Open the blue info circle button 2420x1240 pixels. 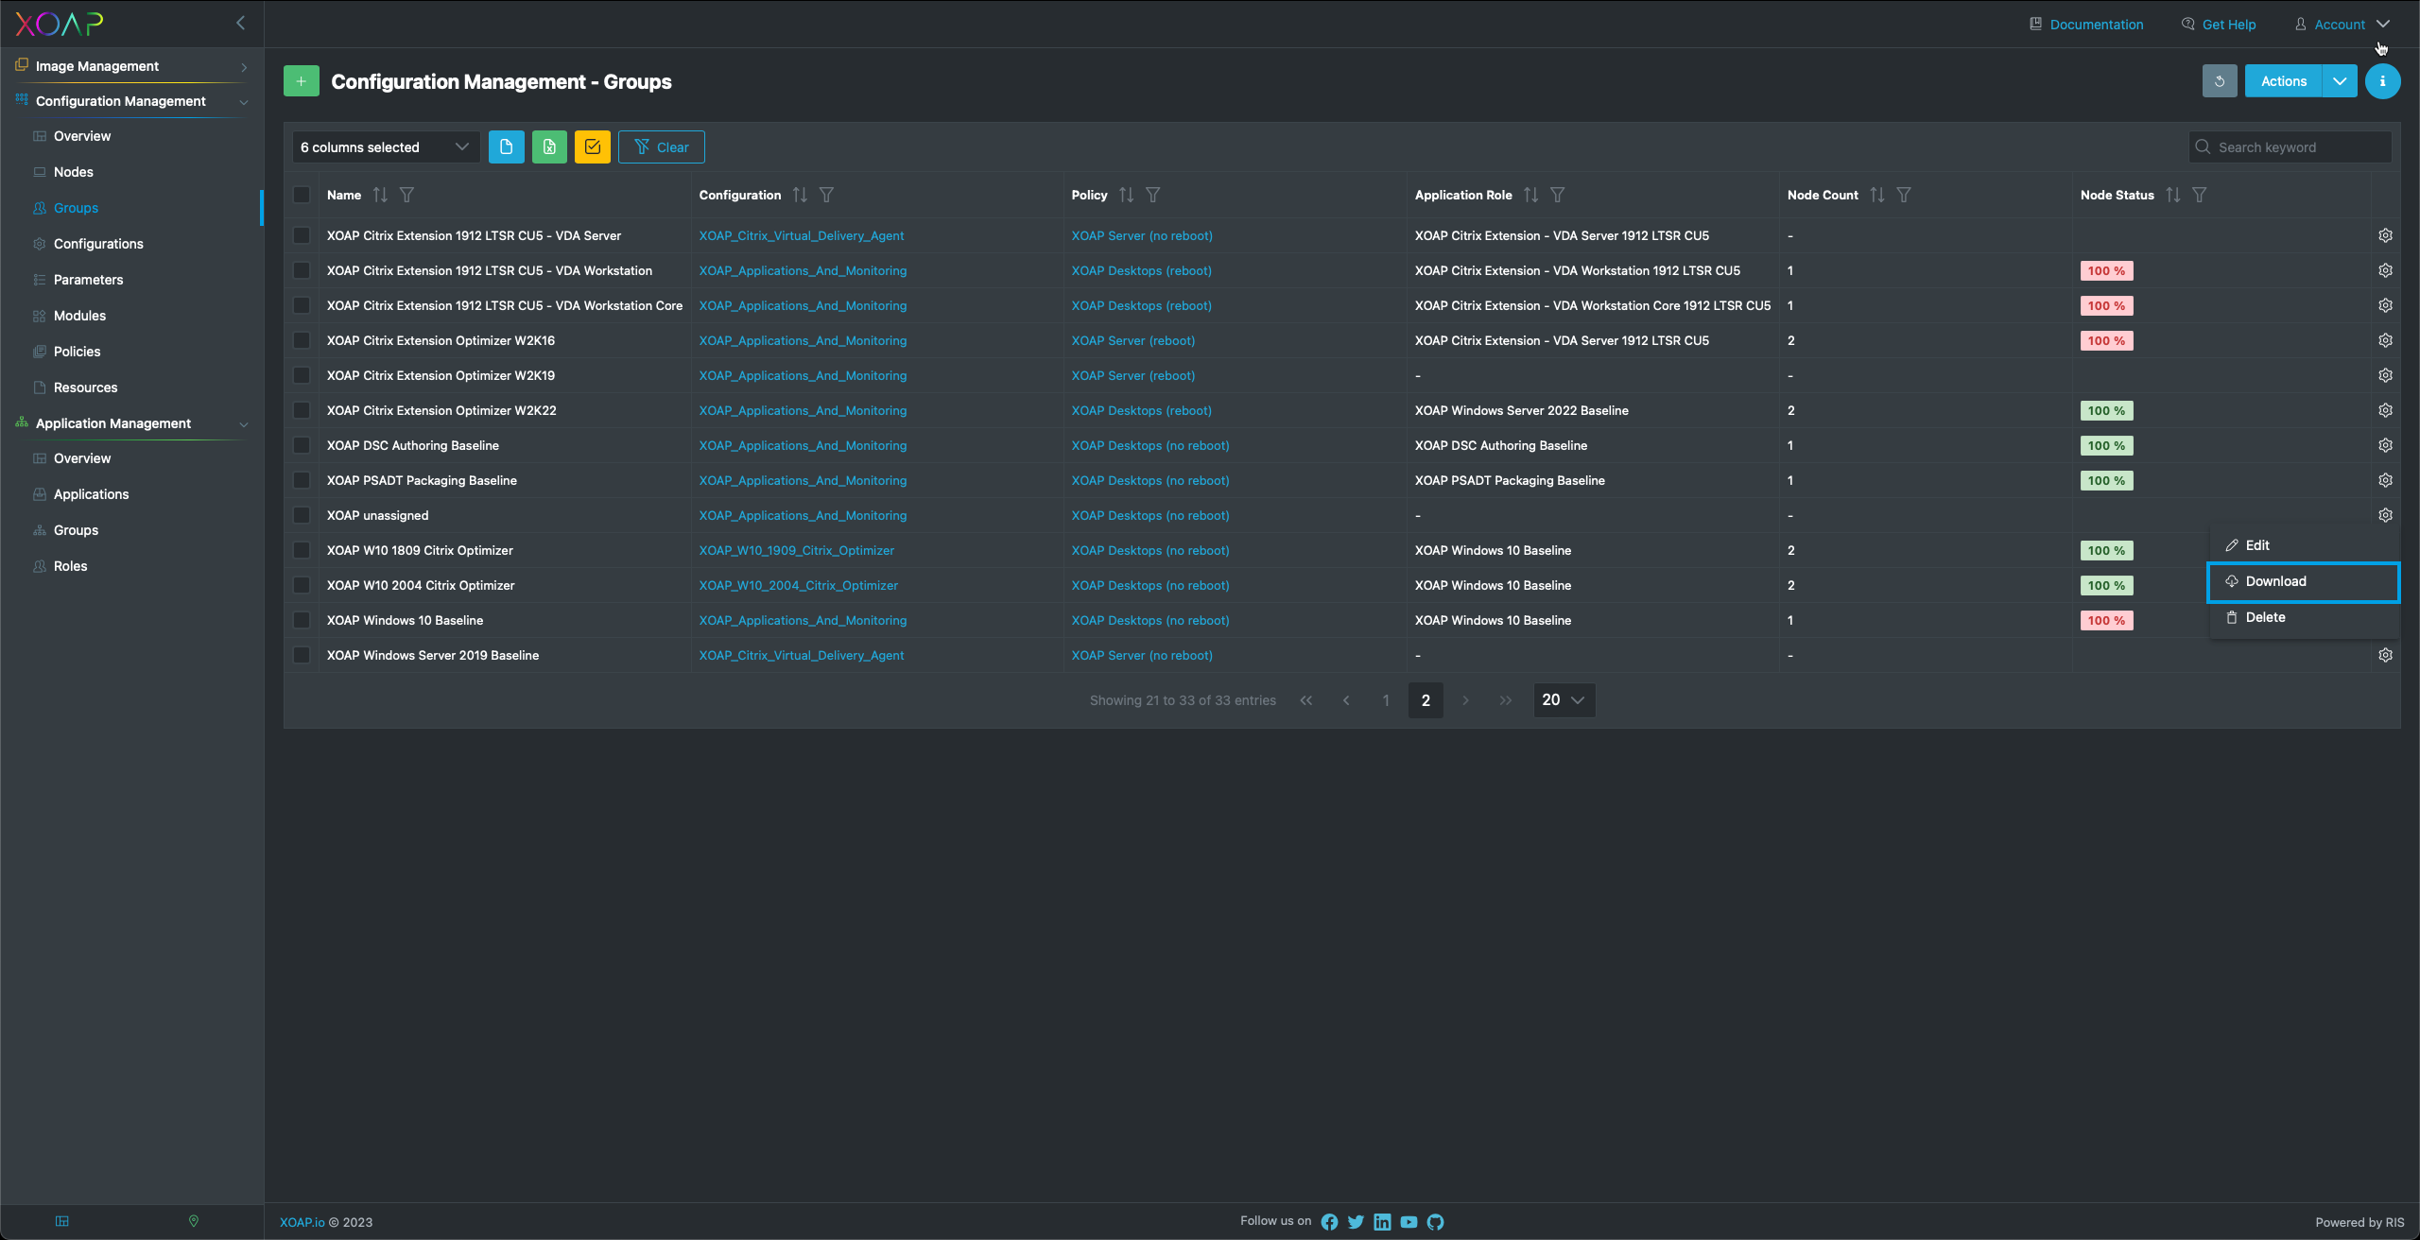(x=2382, y=81)
